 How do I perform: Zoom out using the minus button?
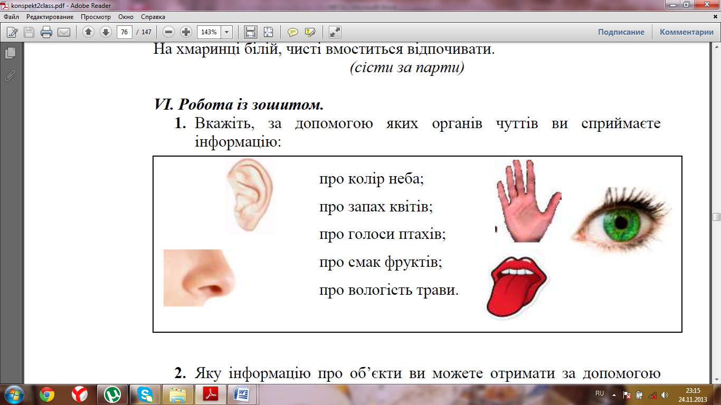pyautogui.click(x=169, y=32)
